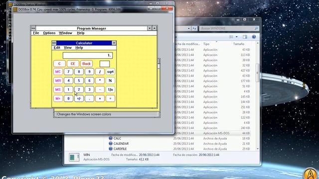Click the equals (=) key

click(x=110, y=98)
